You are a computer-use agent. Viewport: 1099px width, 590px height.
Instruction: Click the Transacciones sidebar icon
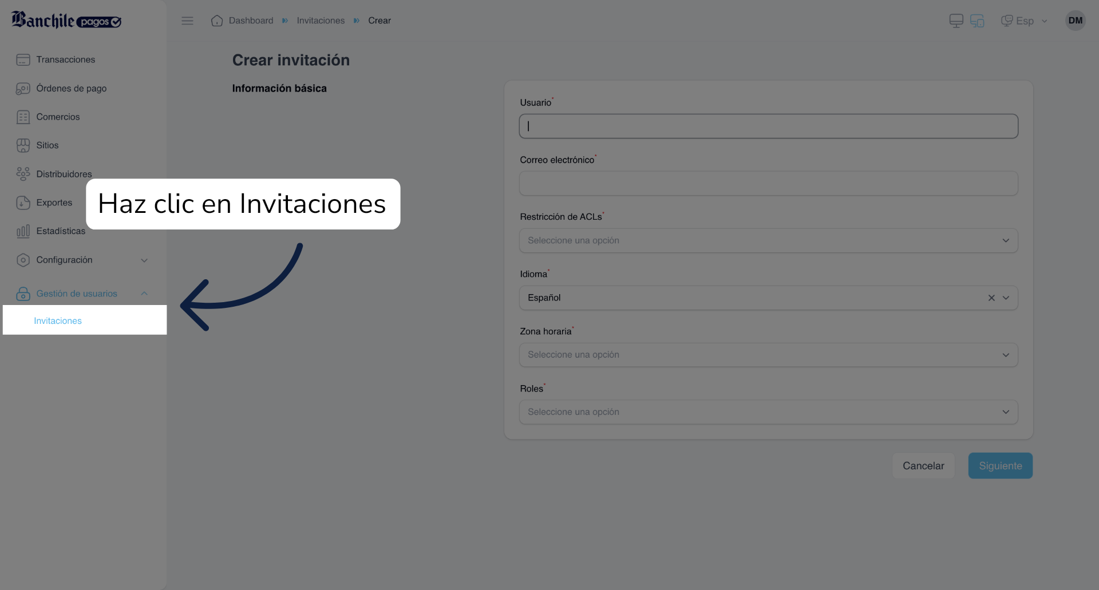coord(23,60)
